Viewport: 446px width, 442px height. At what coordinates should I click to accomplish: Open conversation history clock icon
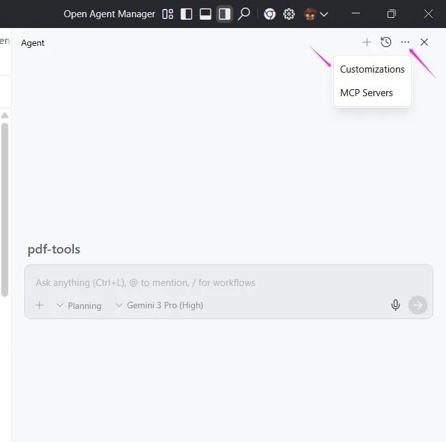[x=386, y=42]
